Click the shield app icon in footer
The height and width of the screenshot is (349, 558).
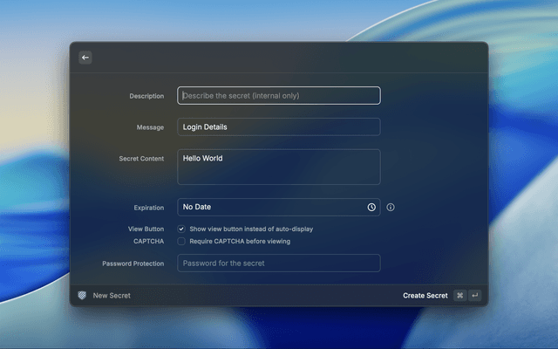pyautogui.click(x=82, y=296)
